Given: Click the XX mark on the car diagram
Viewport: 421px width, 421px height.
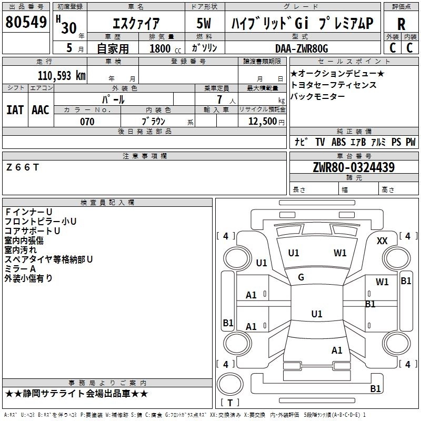Looking at the screenshot, I should [382, 241].
